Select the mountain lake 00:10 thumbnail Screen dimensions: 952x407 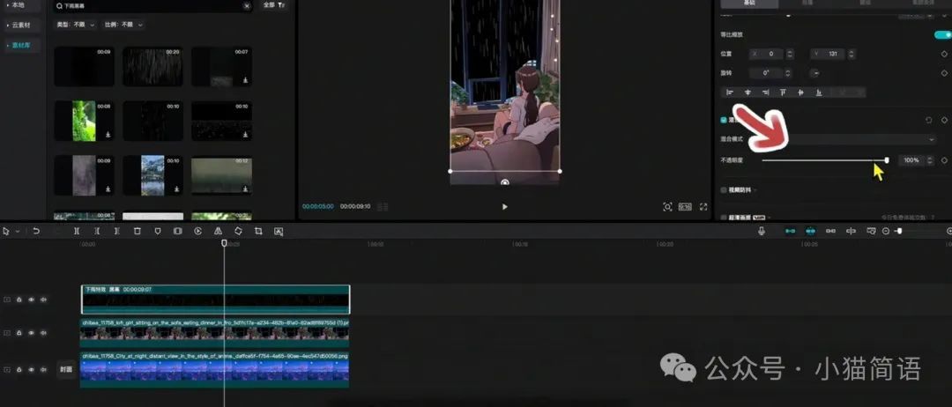click(x=152, y=175)
